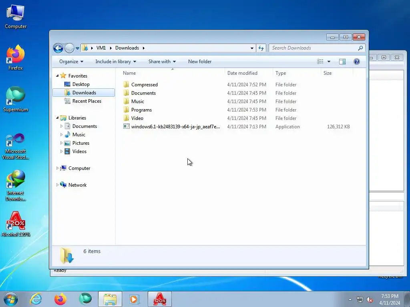Expand the Pictures library node
This screenshot has width=410, height=307.
61,143
